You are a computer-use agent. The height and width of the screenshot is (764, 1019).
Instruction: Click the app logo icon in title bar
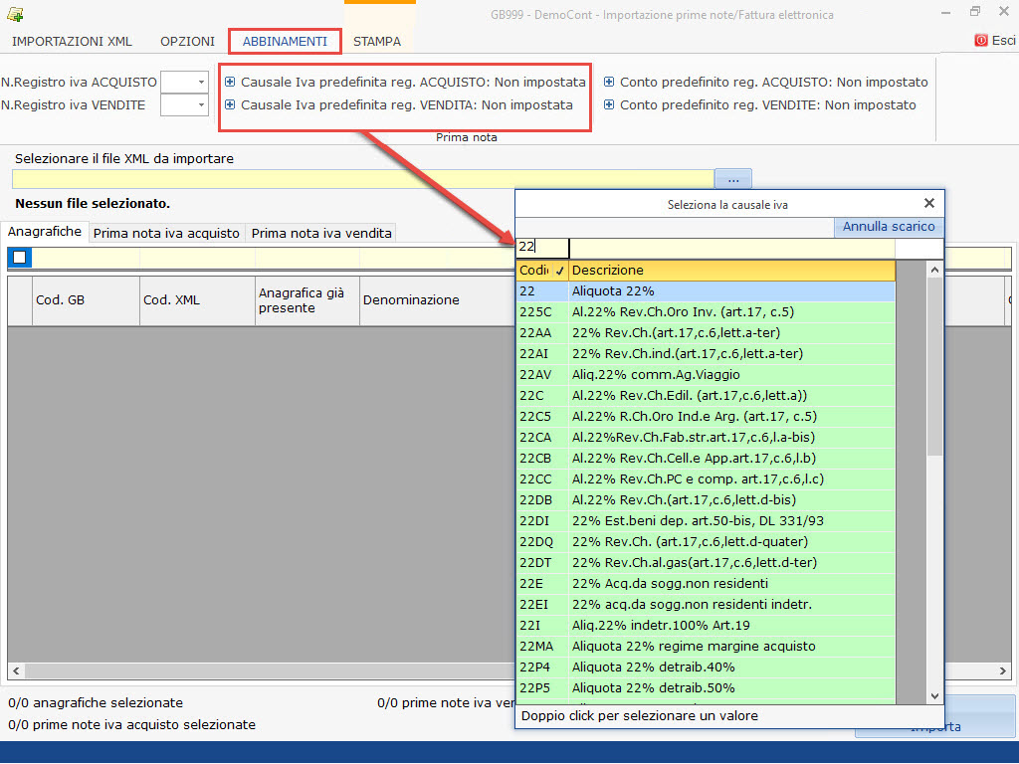[15, 14]
